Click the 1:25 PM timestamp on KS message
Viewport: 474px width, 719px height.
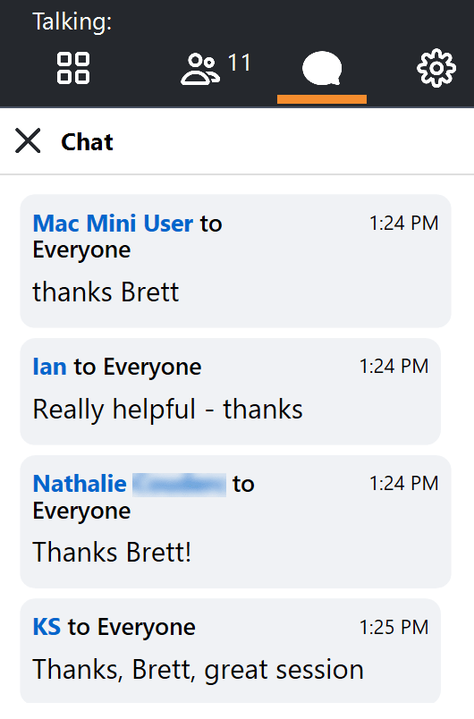coord(394,627)
